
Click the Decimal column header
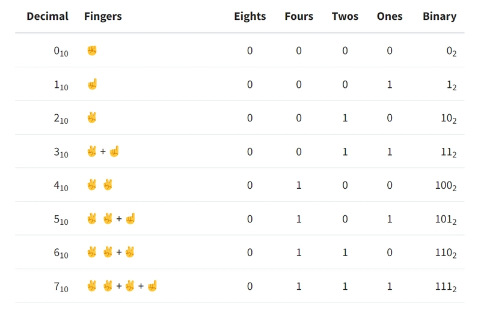coord(47,16)
